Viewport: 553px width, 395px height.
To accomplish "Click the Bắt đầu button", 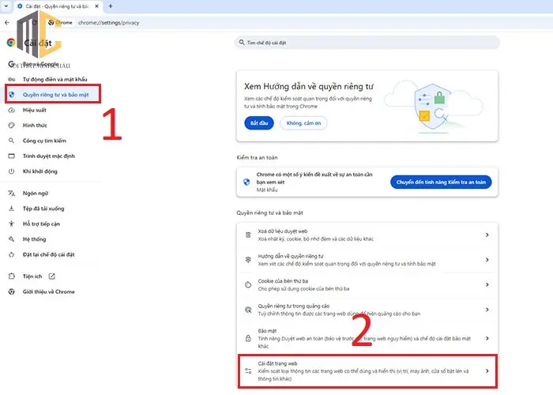I will point(259,123).
